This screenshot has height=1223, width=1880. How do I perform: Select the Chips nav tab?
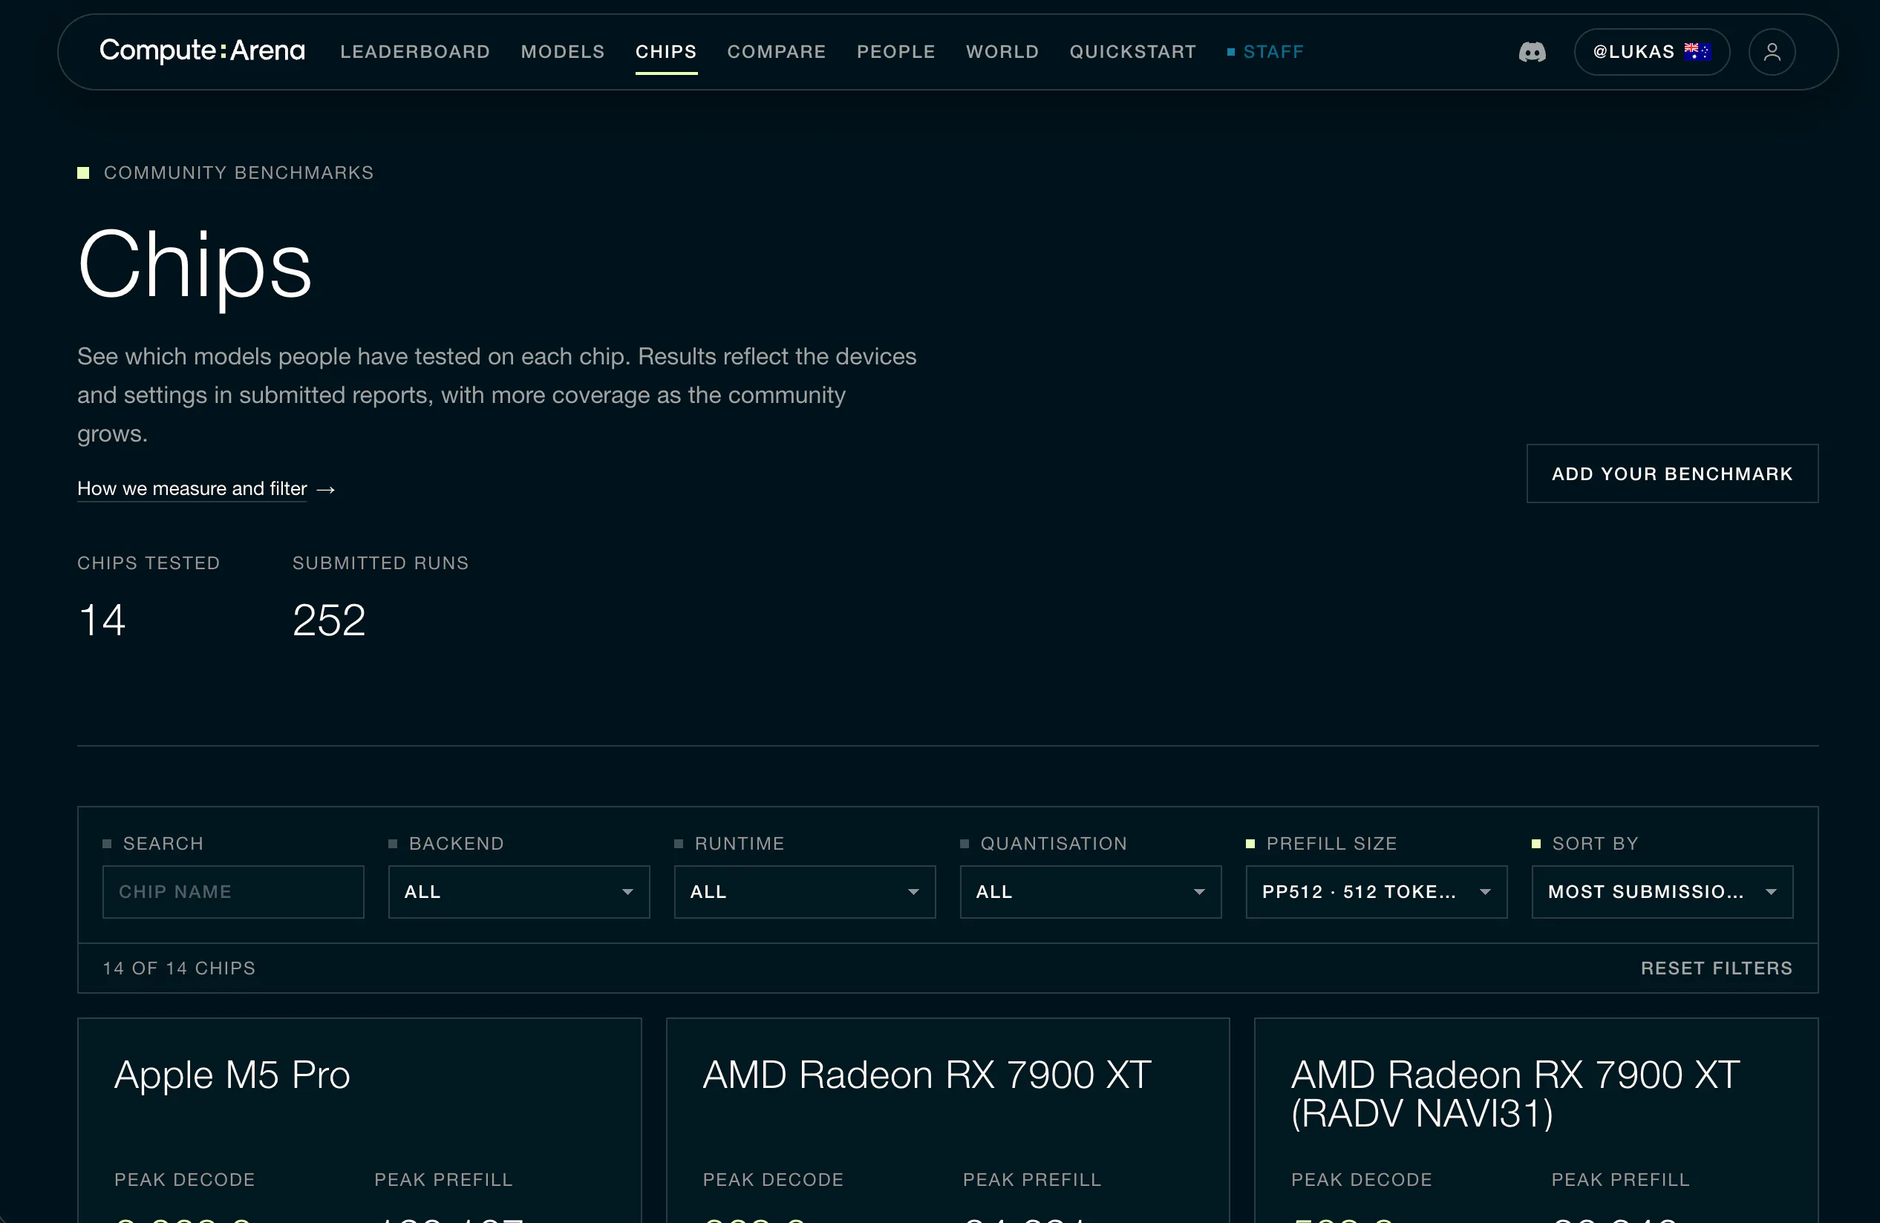coord(666,52)
